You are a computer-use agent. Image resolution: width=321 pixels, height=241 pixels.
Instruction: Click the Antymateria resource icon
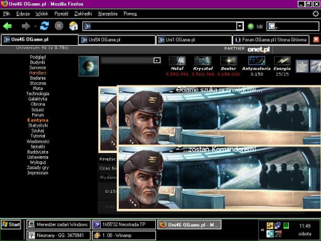tap(257, 60)
